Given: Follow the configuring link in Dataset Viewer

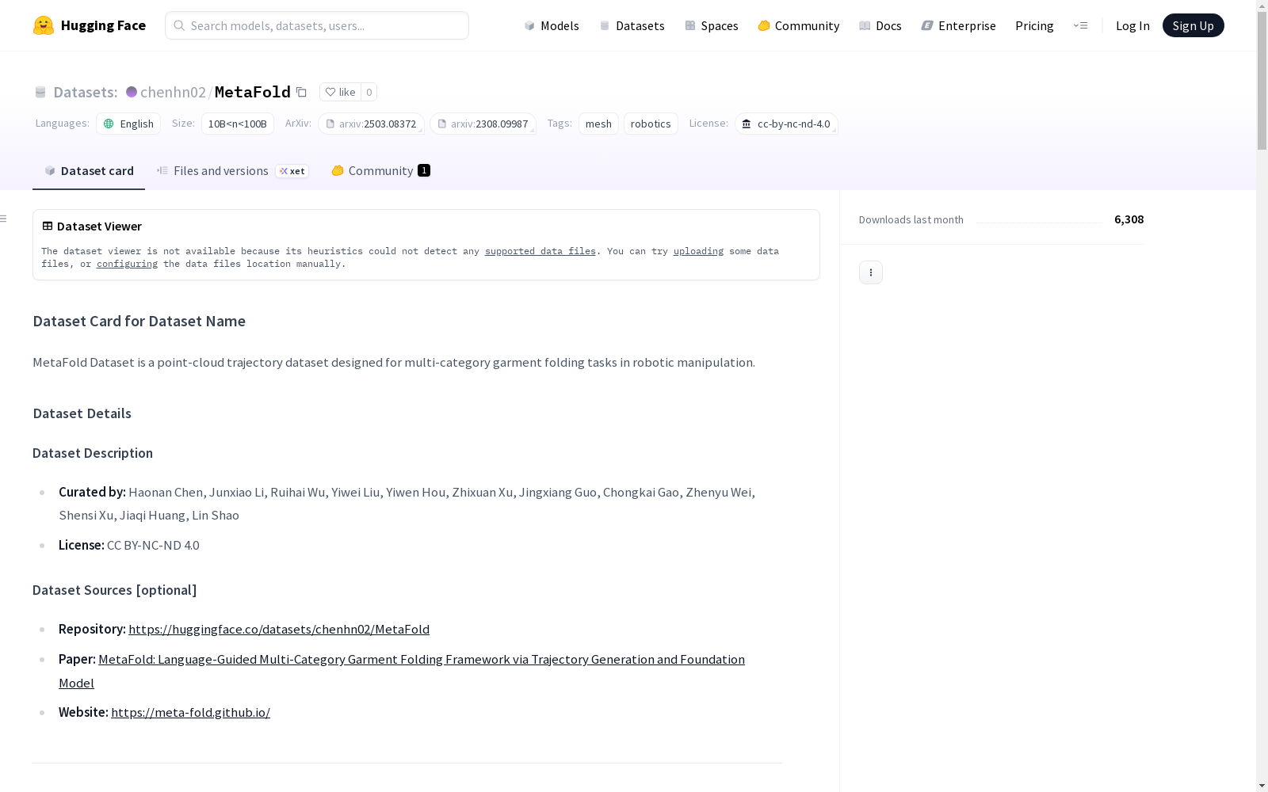Looking at the screenshot, I should (x=127, y=264).
